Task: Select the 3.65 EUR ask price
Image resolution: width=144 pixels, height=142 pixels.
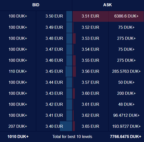Action: coord(90,126)
